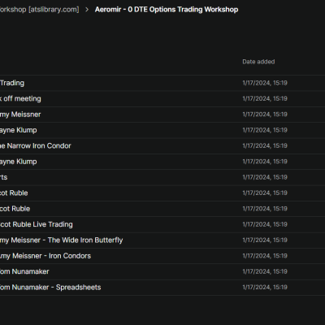Open Amy Meissner - The Wide Iron Butterfly
The width and height of the screenshot is (325, 325).
[x=162, y=240]
